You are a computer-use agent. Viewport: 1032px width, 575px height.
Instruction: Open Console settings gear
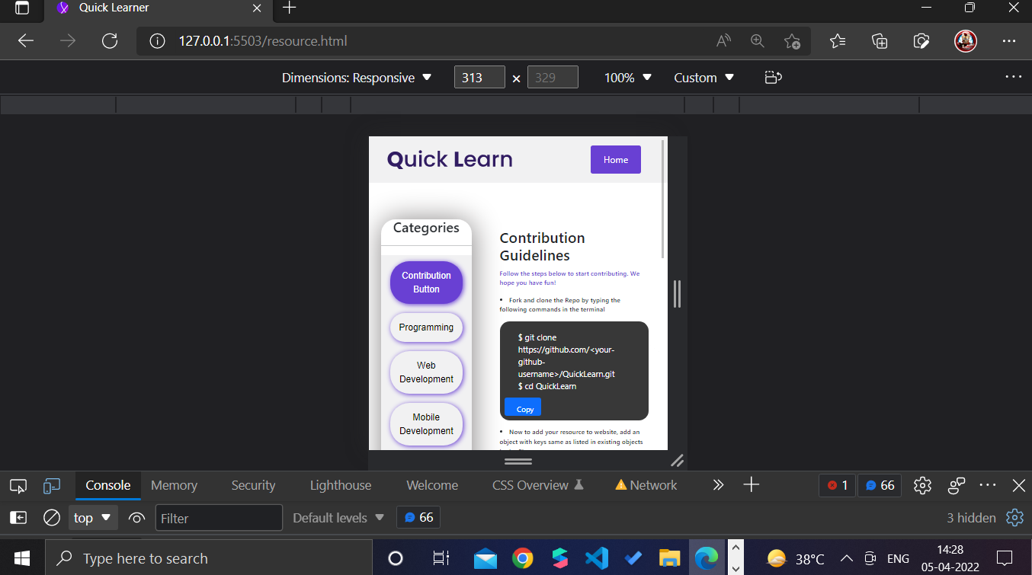click(1014, 518)
